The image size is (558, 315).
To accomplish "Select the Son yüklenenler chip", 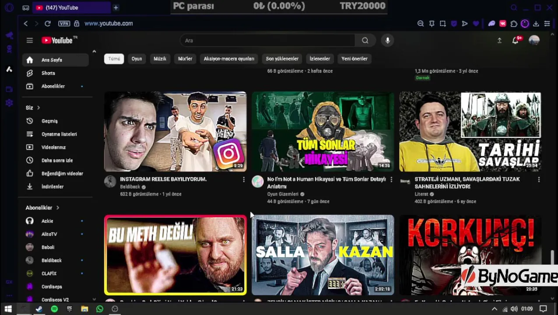I will [x=282, y=59].
